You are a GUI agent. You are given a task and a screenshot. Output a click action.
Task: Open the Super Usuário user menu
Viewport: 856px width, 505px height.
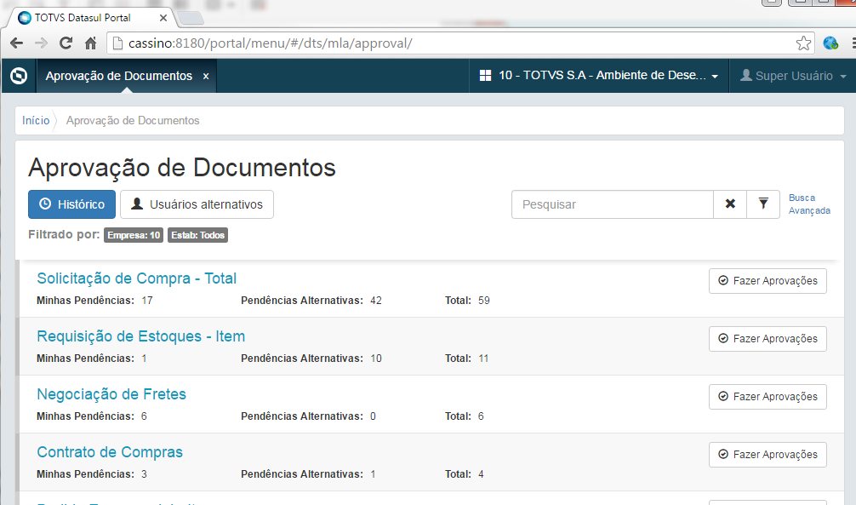pos(793,76)
